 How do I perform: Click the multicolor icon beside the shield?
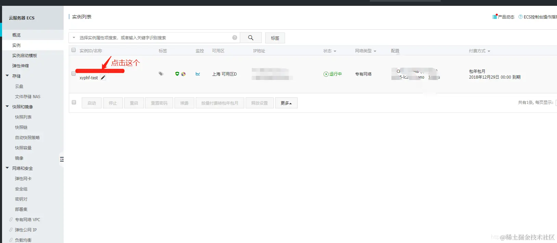pyautogui.click(x=183, y=74)
